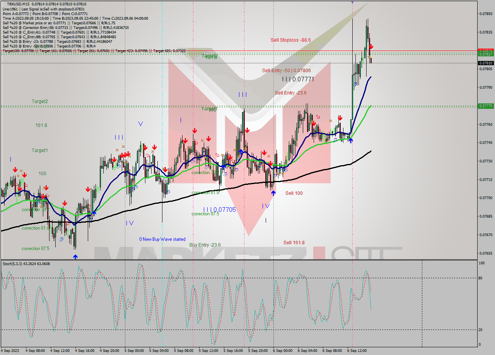Click the green 0.07817 price tag
The height and width of the screenshot is (355, 495).
tap(486, 54)
